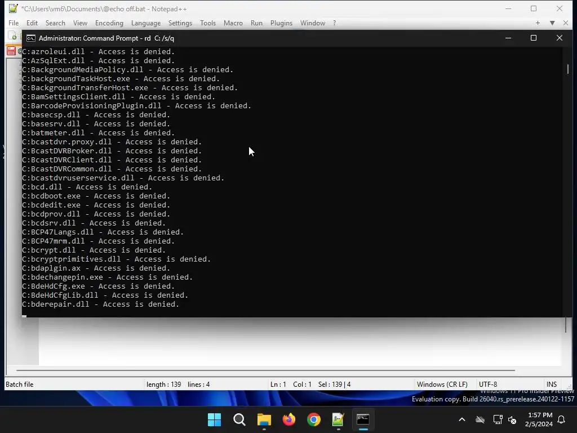Click the Command Prompt vertical scrollbar thumb
This screenshot has width=577, height=433.
pos(568,69)
